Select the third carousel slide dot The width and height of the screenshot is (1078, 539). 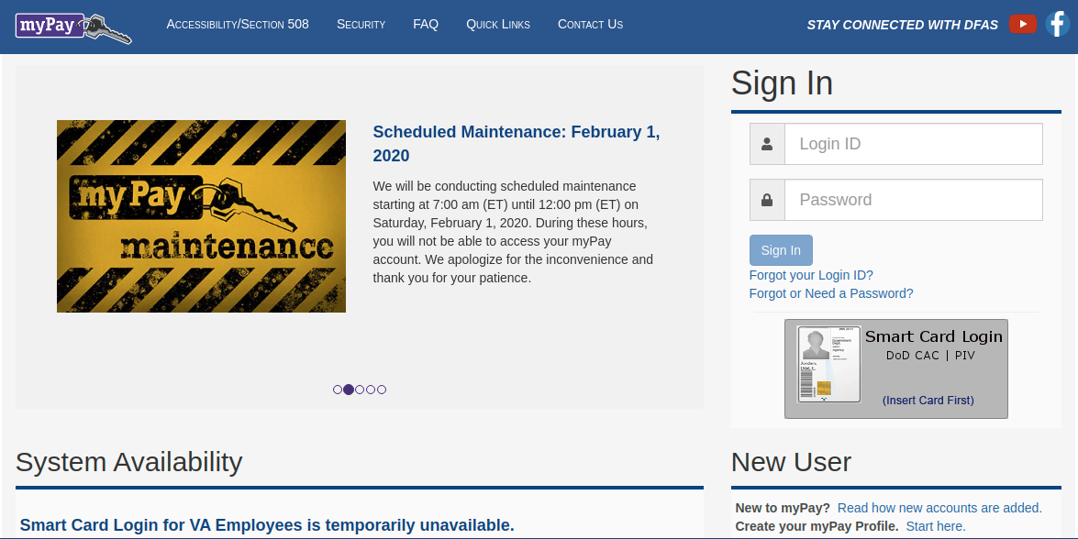click(x=360, y=390)
